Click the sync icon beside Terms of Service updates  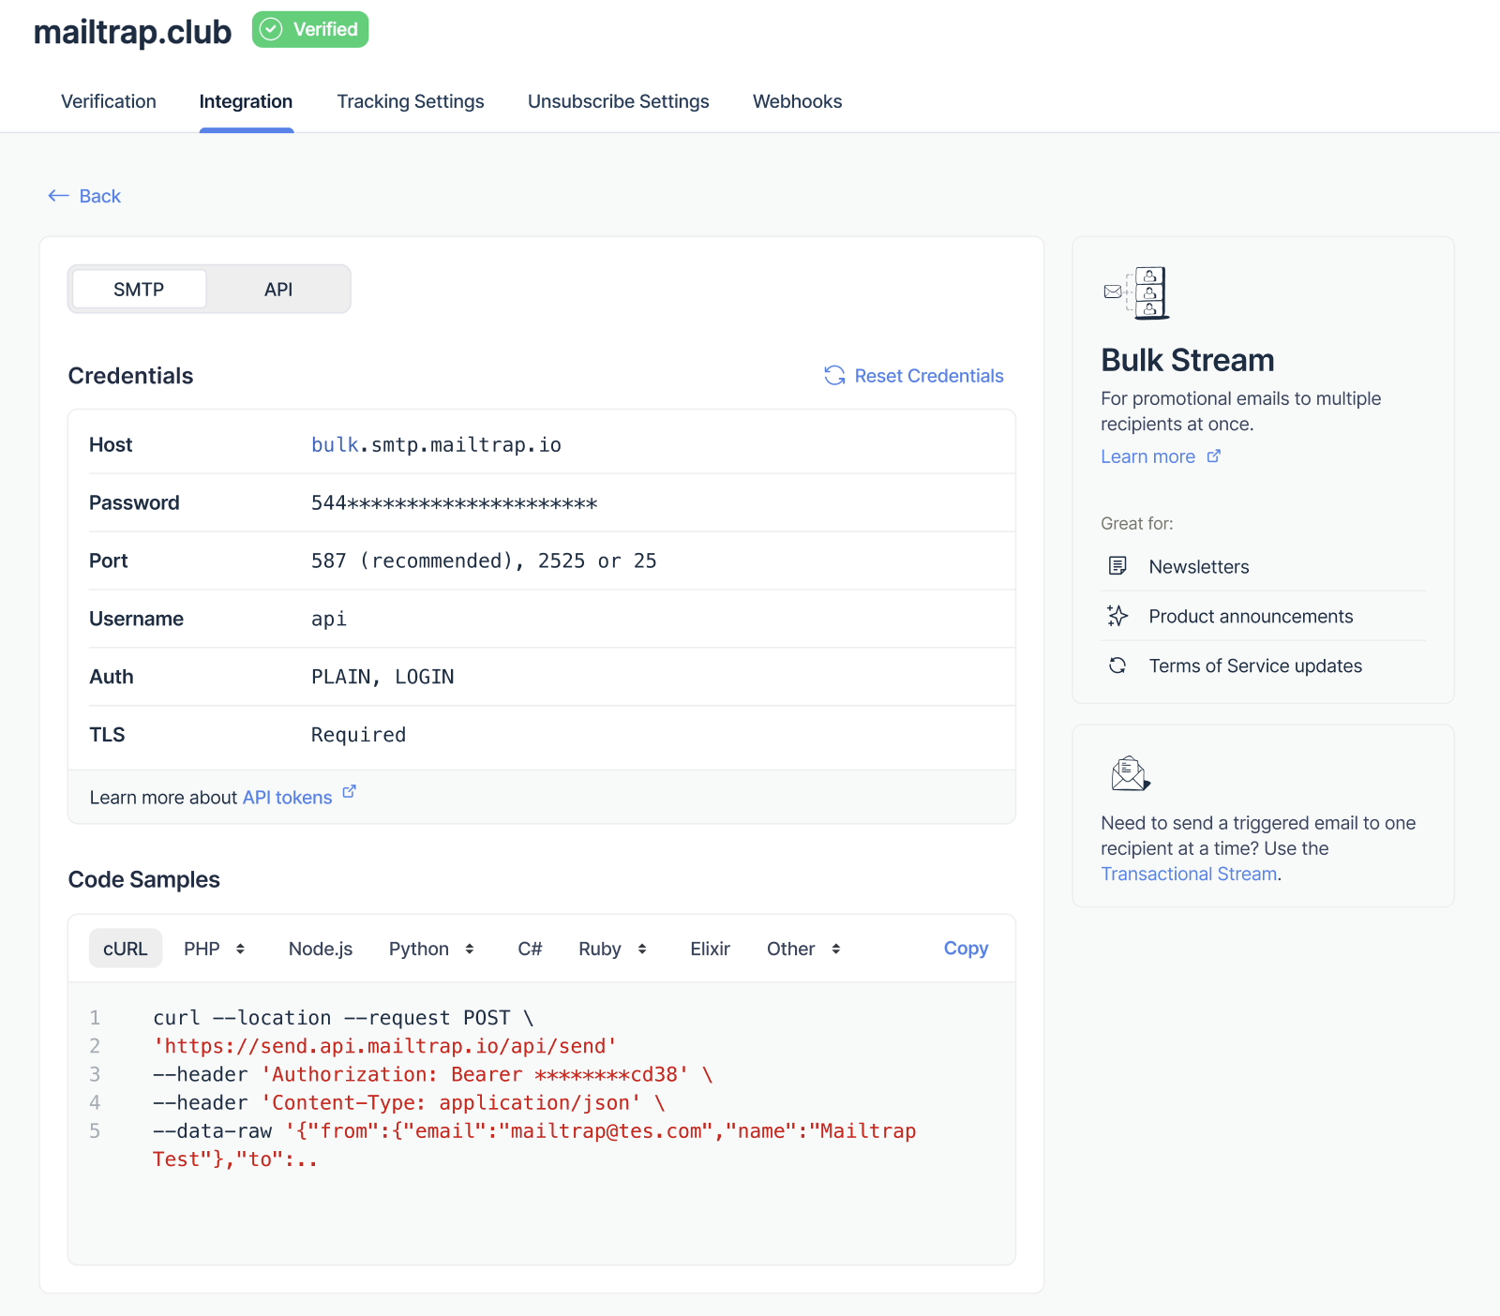point(1117,665)
